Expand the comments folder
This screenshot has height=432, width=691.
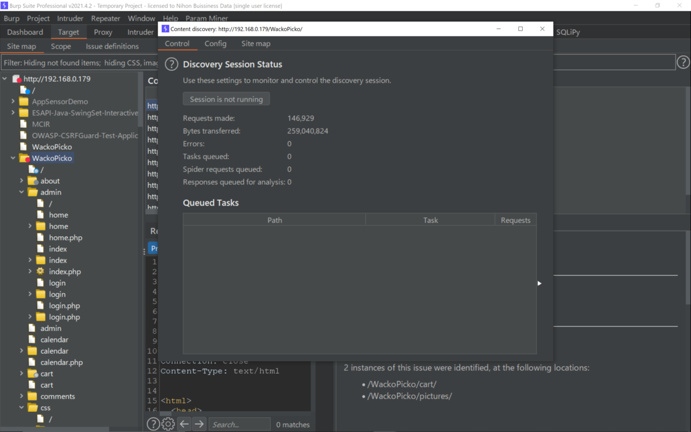click(x=22, y=396)
